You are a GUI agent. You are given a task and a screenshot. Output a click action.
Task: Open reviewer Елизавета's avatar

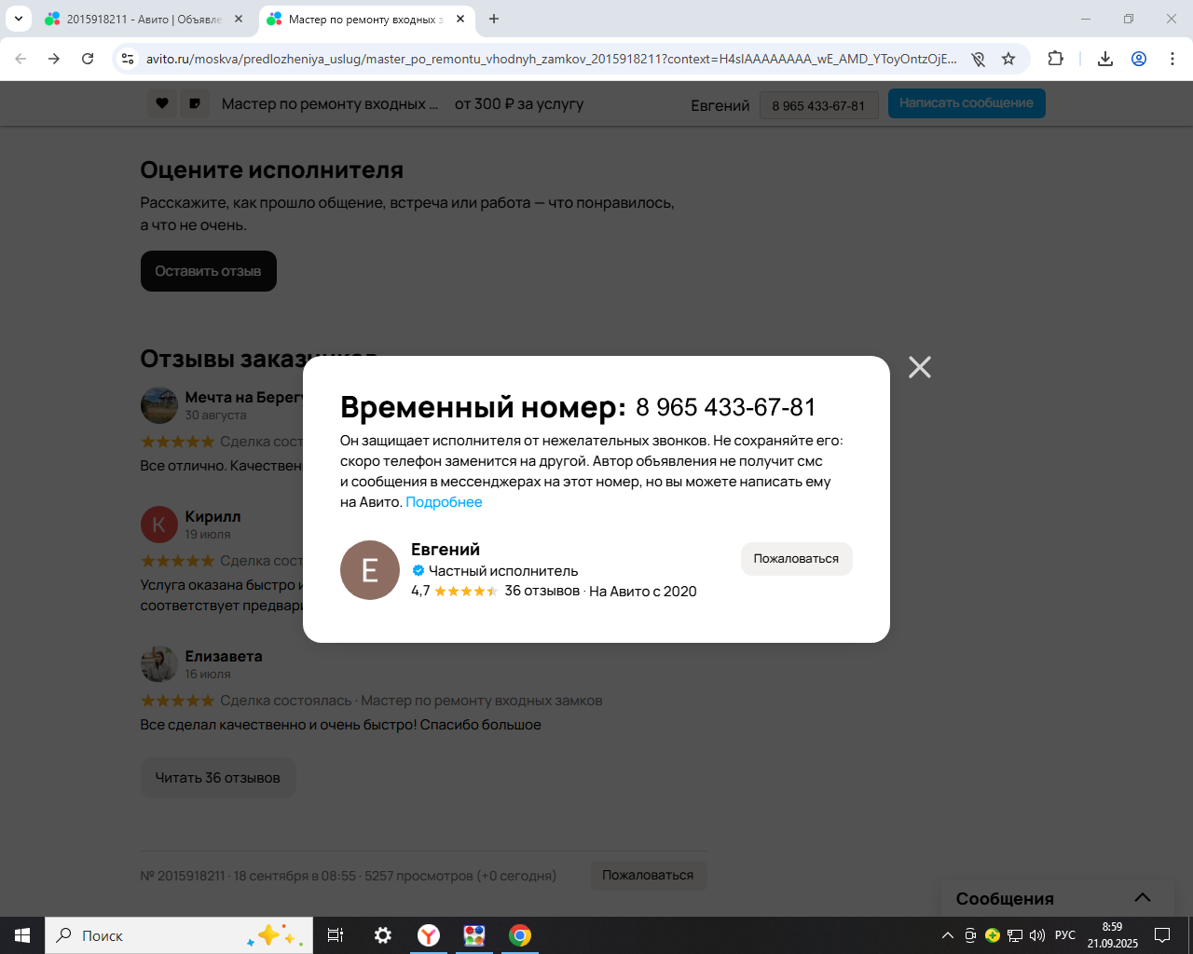click(x=159, y=664)
